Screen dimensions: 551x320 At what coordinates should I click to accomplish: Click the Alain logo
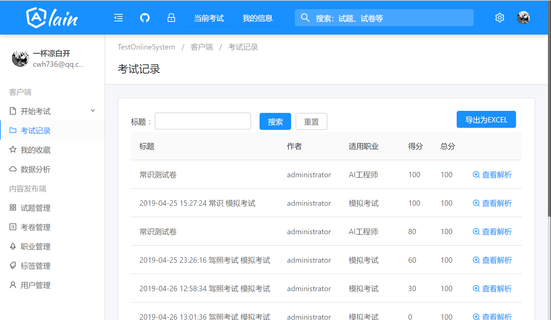click(x=52, y=18)
